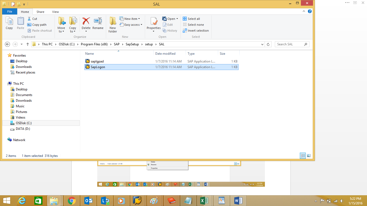The width and height of the screenshot is (367, 206).
Task: Open Properties of selected file
Action: click(x=154, y=21)
